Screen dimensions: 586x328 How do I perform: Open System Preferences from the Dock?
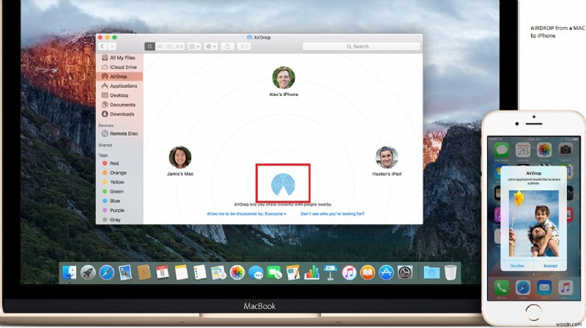click(405, 272)
